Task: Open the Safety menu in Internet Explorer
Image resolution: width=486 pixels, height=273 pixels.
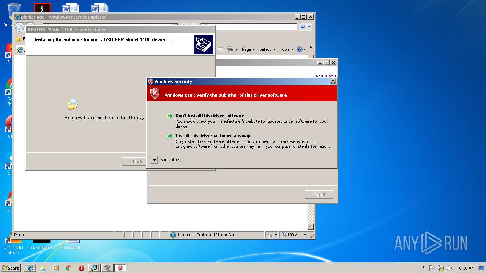Action: (x=267, y=49)
